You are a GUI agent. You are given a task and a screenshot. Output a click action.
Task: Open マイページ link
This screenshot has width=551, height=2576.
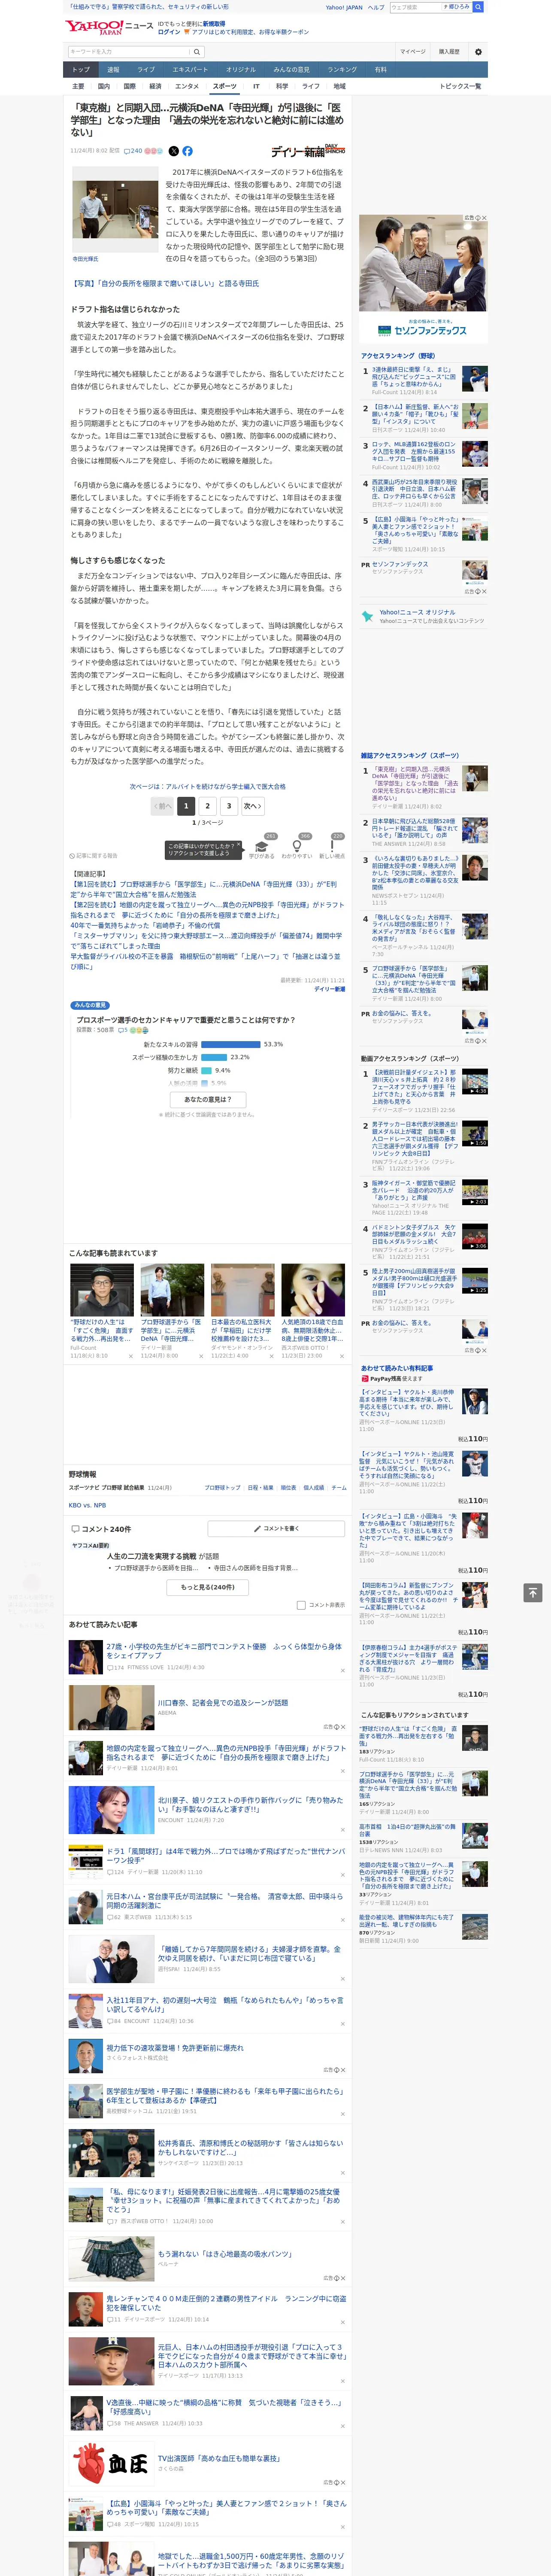coord(412,51)
